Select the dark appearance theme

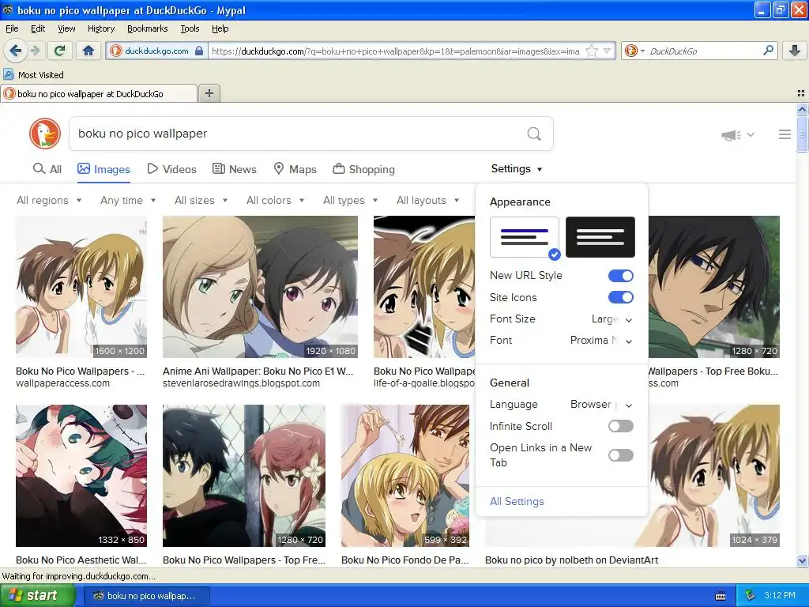pyautogui.click(x=600, y=237)
